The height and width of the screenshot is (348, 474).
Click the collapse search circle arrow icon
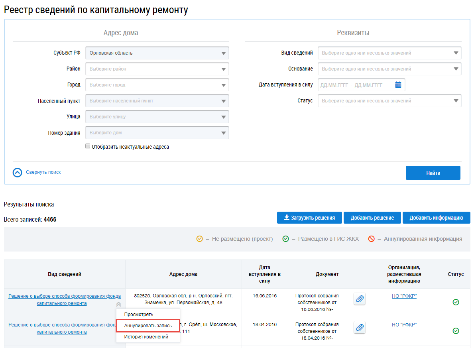tap(17, 173)
